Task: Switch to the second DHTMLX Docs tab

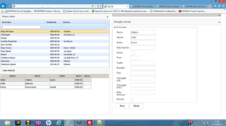Action: 168,7
